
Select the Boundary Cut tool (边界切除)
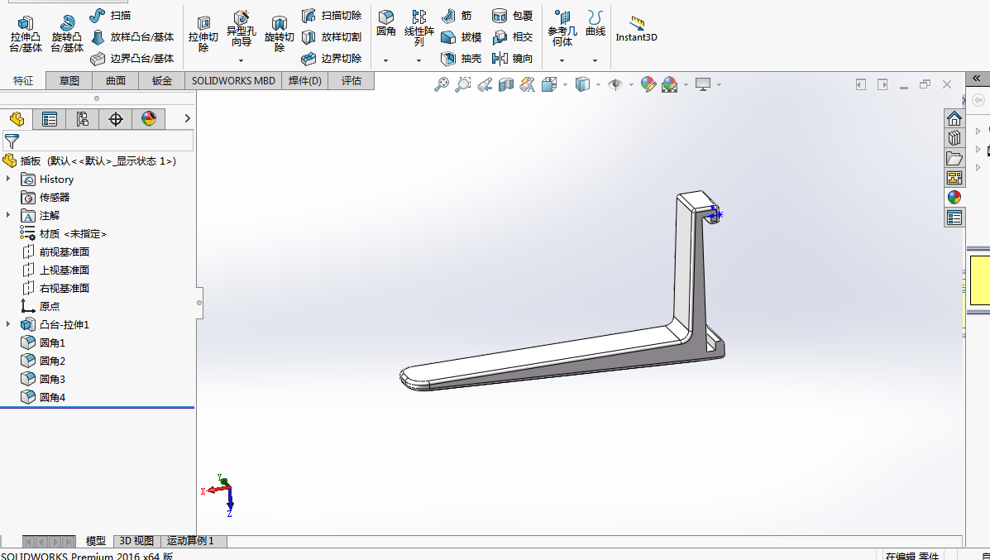pos(332,59)
